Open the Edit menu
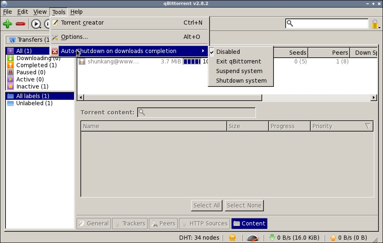Viewport: 383px width, 243px height. pyautogui.click(x=23, y=12)
